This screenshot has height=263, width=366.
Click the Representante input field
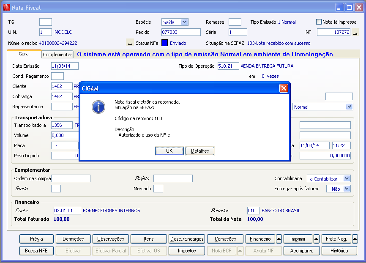(x=62, y=107)
